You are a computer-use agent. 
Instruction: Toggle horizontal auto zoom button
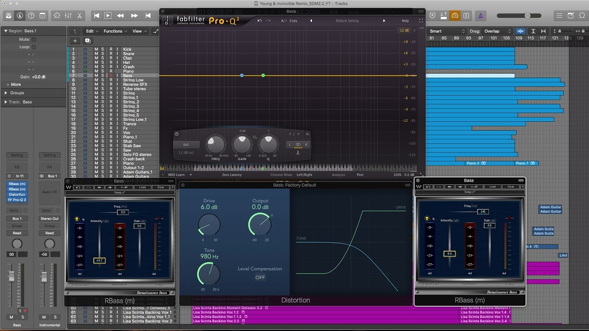click(544, 31)
